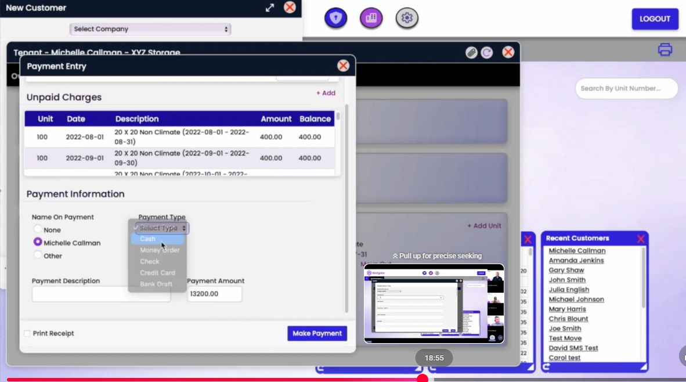Click the Payment Description field
This screenshot has height=382, width=686.
point(101,294)
